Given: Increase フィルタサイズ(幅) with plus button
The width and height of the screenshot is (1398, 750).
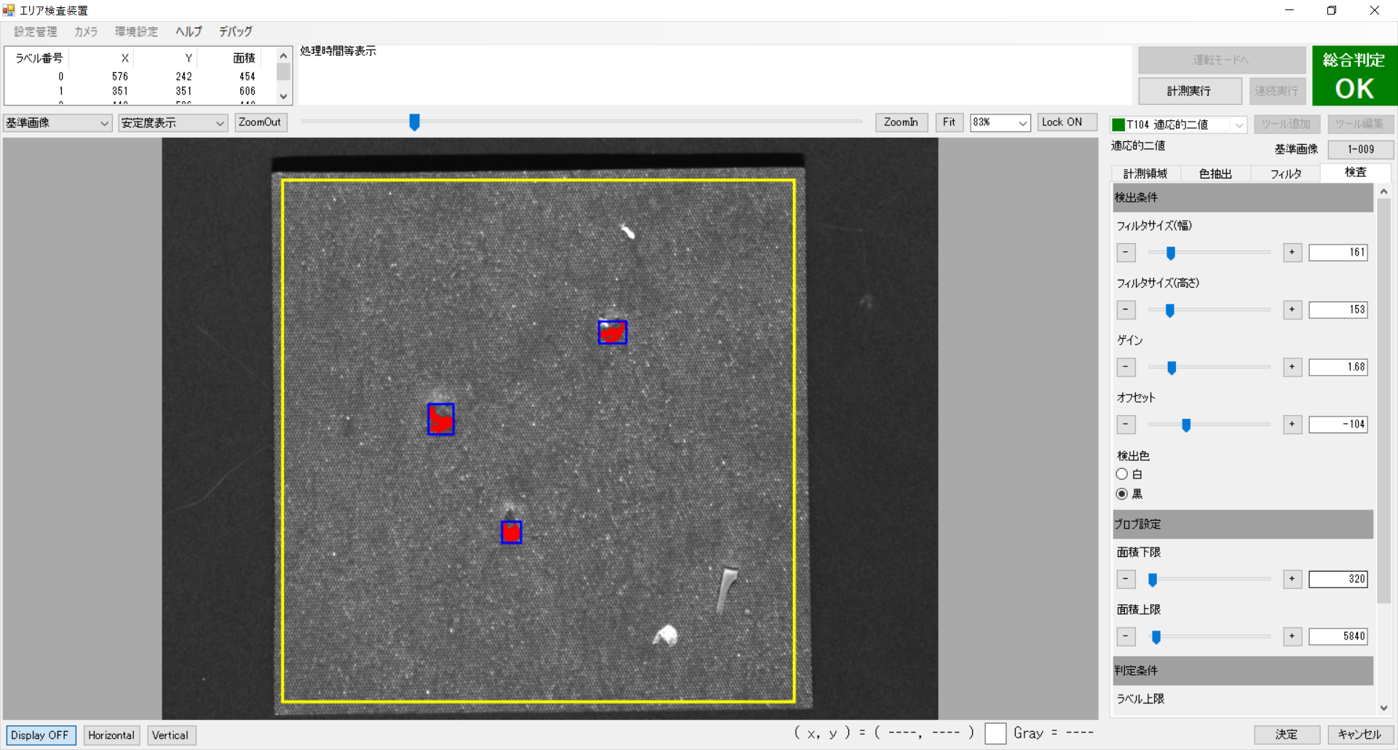Looking at the screenshot, I should (1292, 253).
